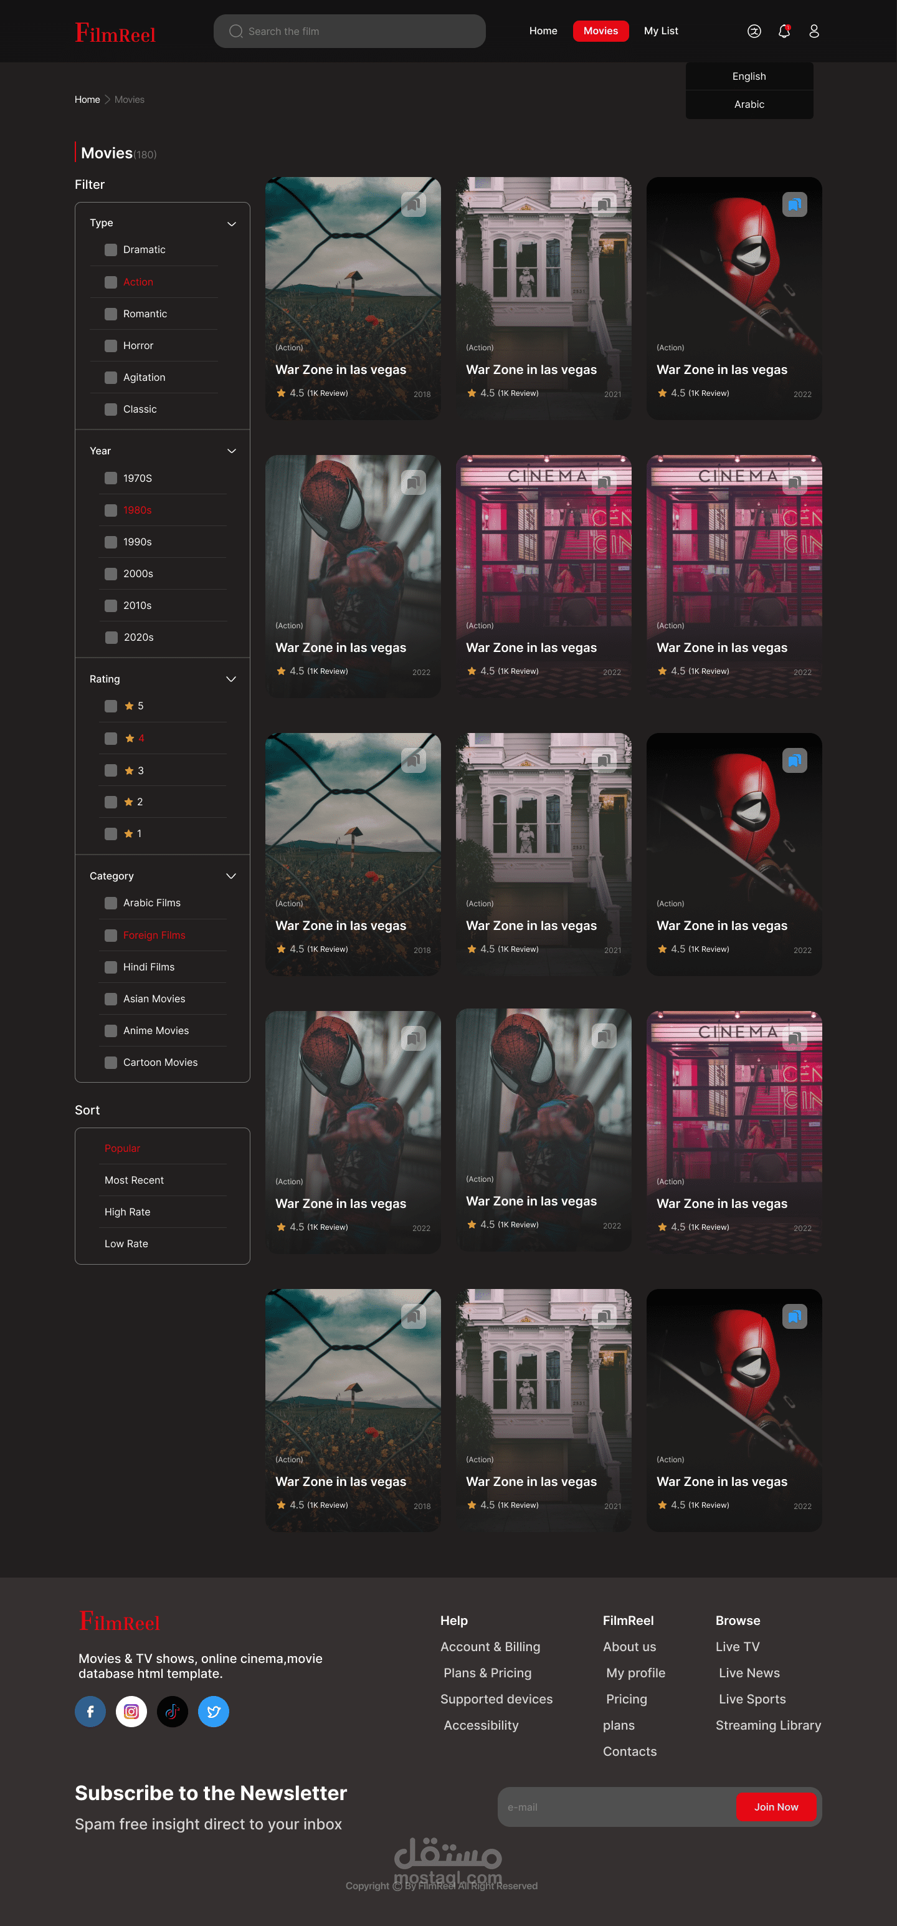Tick the 2020s year checkbox

[x=111, y=637]
